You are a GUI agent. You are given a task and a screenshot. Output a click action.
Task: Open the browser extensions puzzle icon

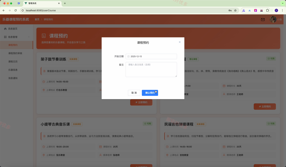click(267, 10)
